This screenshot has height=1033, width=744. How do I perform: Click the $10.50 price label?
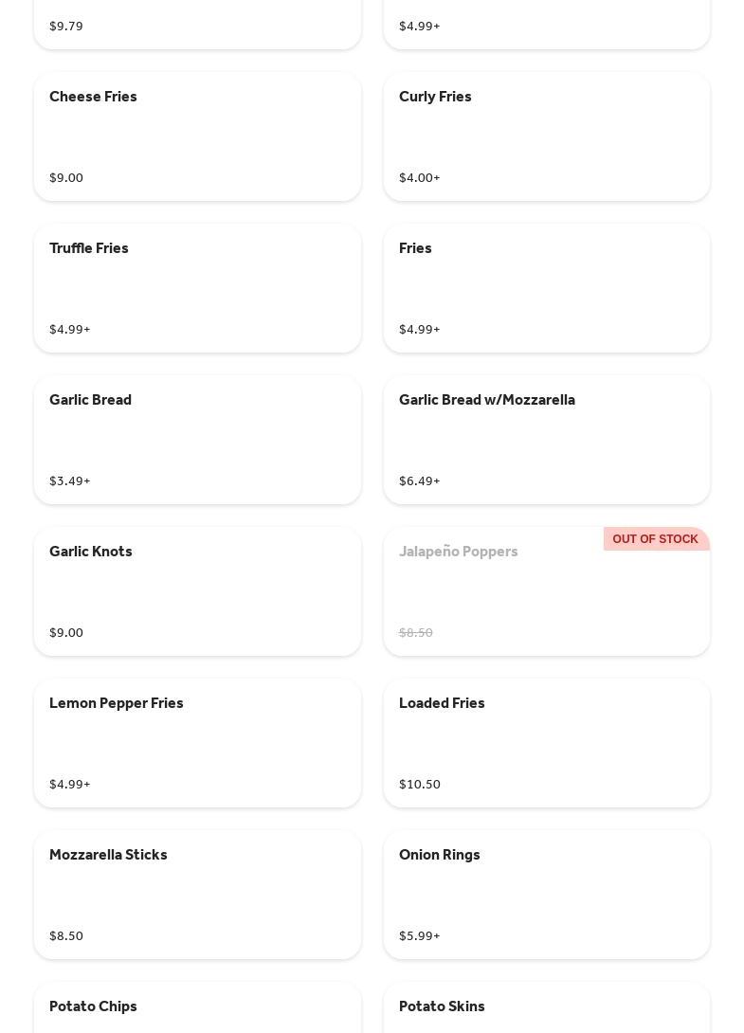(x=420, y=784)
